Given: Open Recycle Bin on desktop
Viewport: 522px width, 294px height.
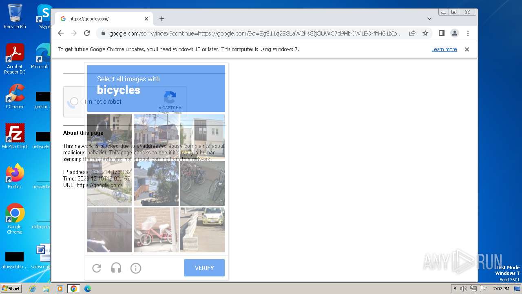Looking at the screenshot, I should pos(15,16).
